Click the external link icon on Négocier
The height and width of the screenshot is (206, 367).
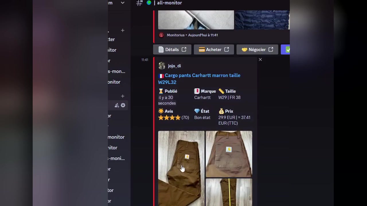pos(271,49)
